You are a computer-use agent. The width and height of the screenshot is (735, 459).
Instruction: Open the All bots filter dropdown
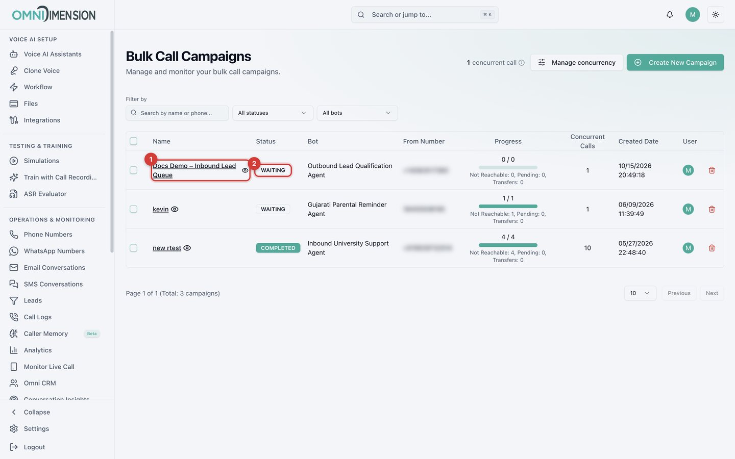[x=357, y=113]
